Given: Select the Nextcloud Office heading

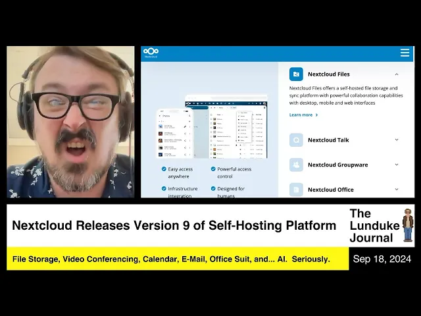Looking at the screenshot, I should pos(330,190).
